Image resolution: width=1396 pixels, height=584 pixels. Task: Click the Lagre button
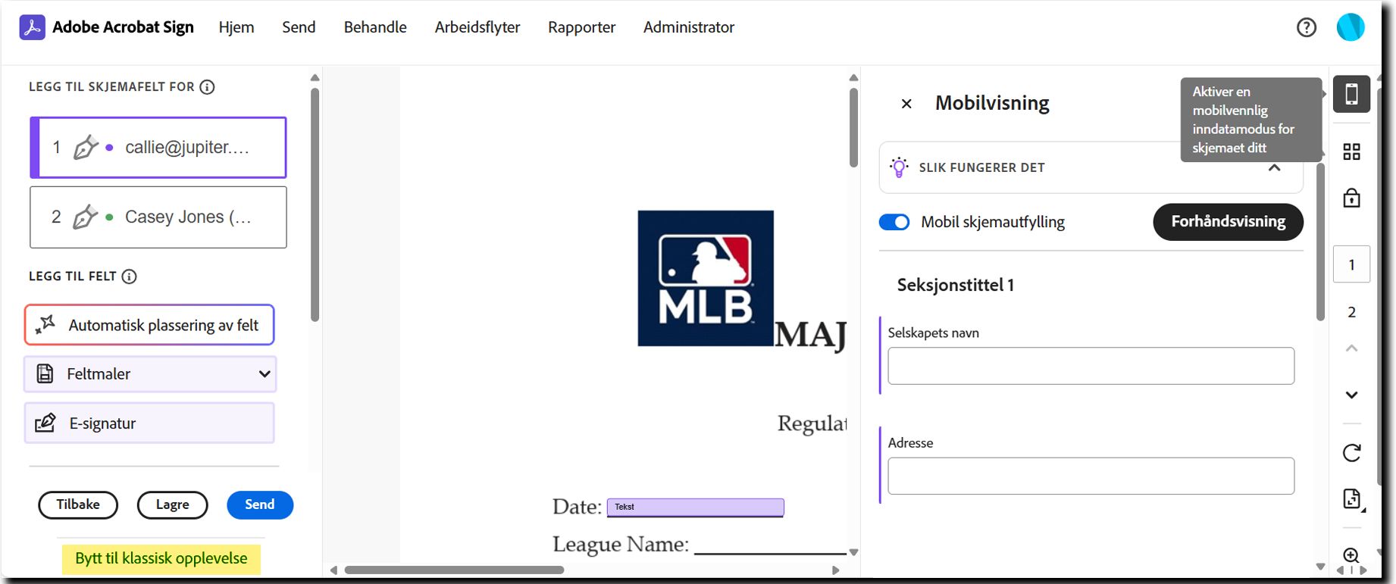173,504
